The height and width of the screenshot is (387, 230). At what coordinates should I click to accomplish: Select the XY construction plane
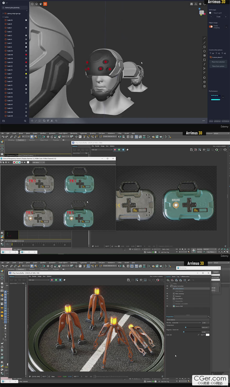pos(212,53)
